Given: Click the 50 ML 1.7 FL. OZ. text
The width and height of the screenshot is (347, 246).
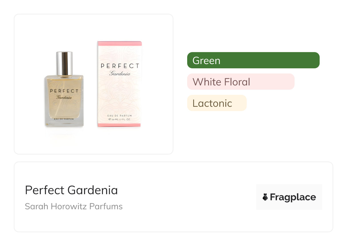Looking at the screenshot, I should 120,120.
